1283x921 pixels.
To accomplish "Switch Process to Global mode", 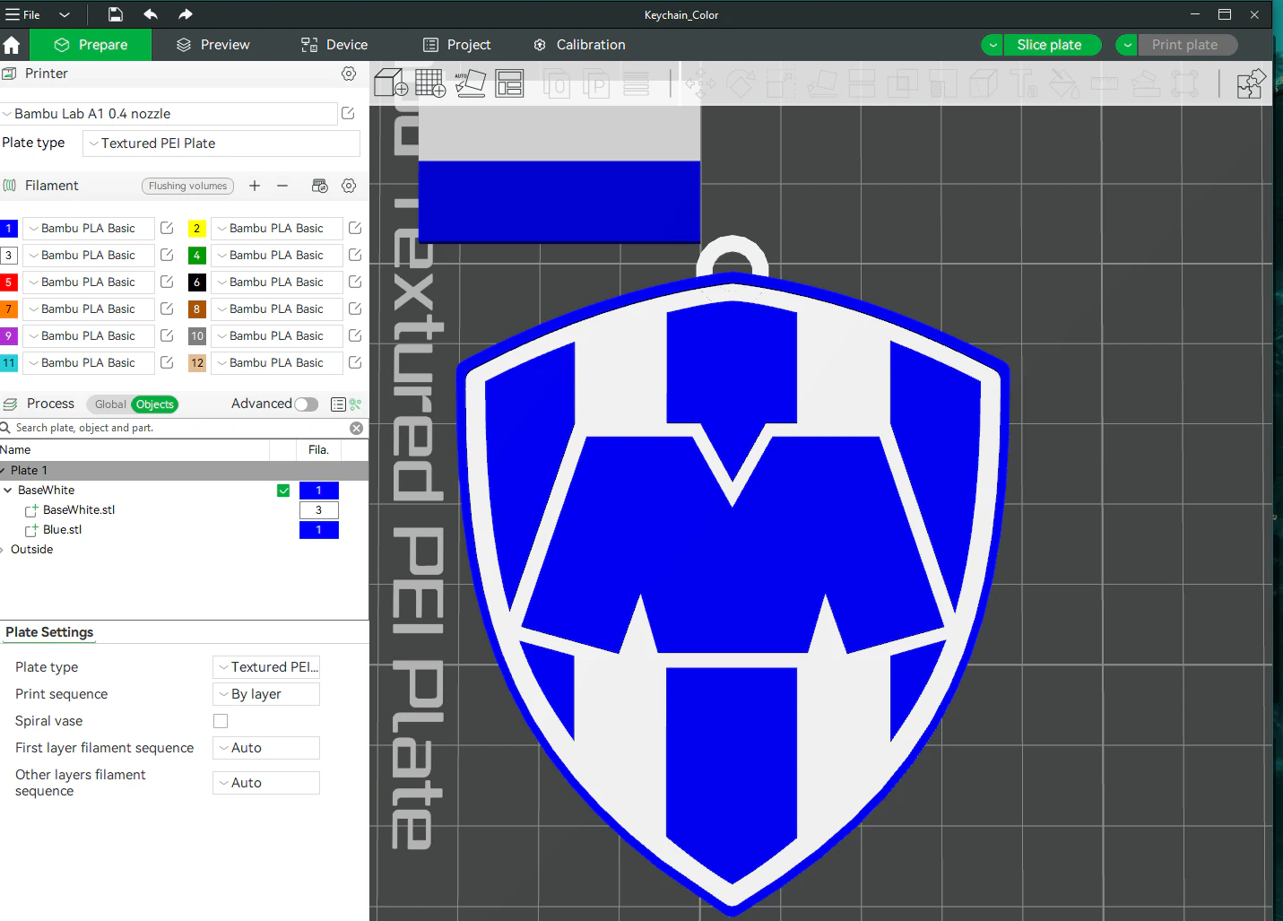I will [x=110, y=404].
